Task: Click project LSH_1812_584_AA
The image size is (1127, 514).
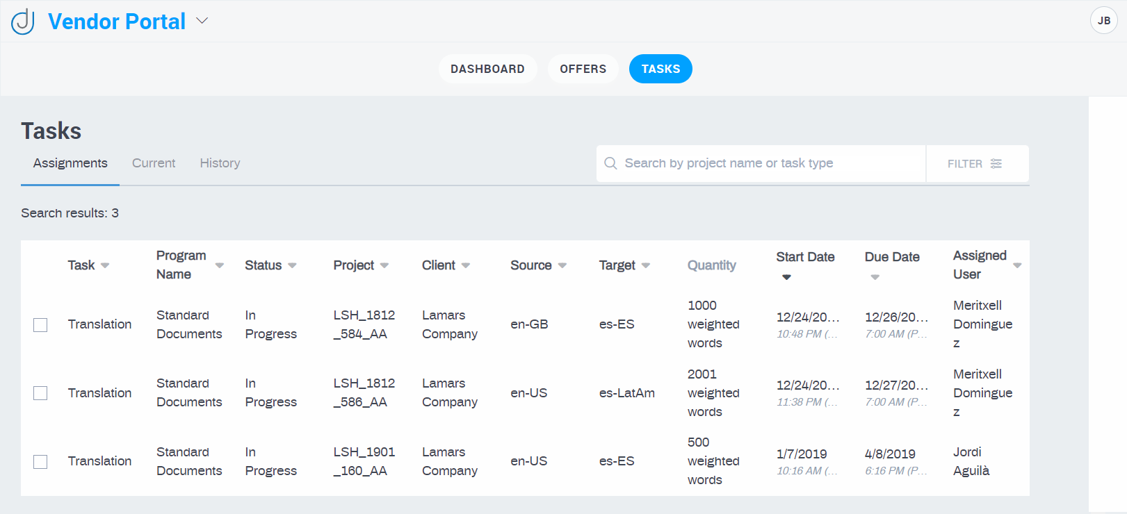Action: [364, 324]
